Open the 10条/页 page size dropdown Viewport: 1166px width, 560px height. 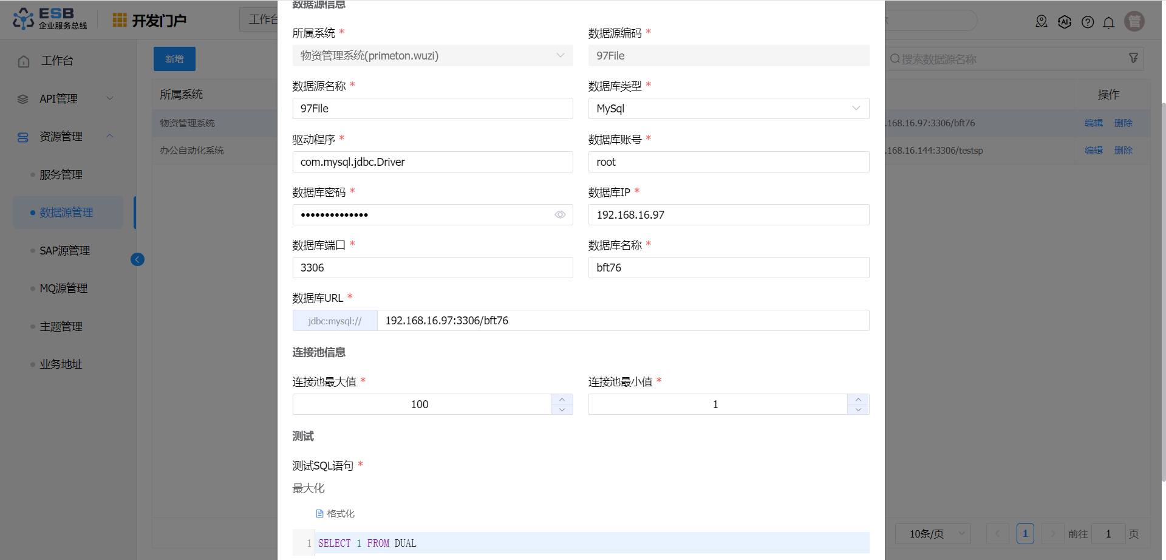[933, 534]
